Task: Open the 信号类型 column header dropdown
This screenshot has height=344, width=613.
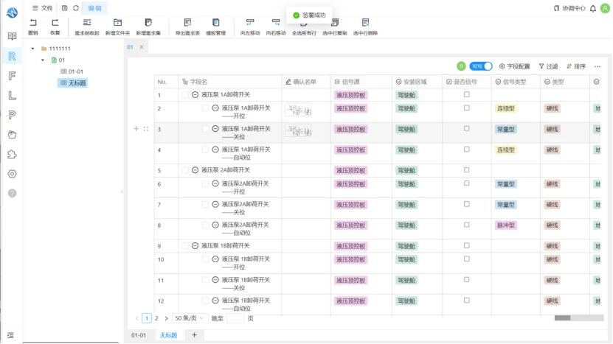Action: coord(498,82)
